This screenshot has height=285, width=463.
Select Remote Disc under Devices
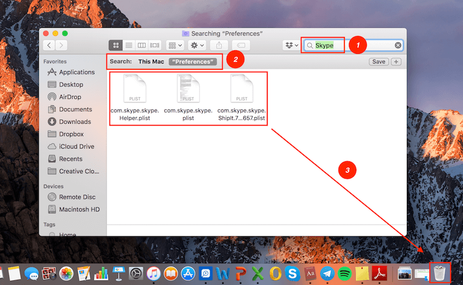pyautogui.click(x=71, y=197)
